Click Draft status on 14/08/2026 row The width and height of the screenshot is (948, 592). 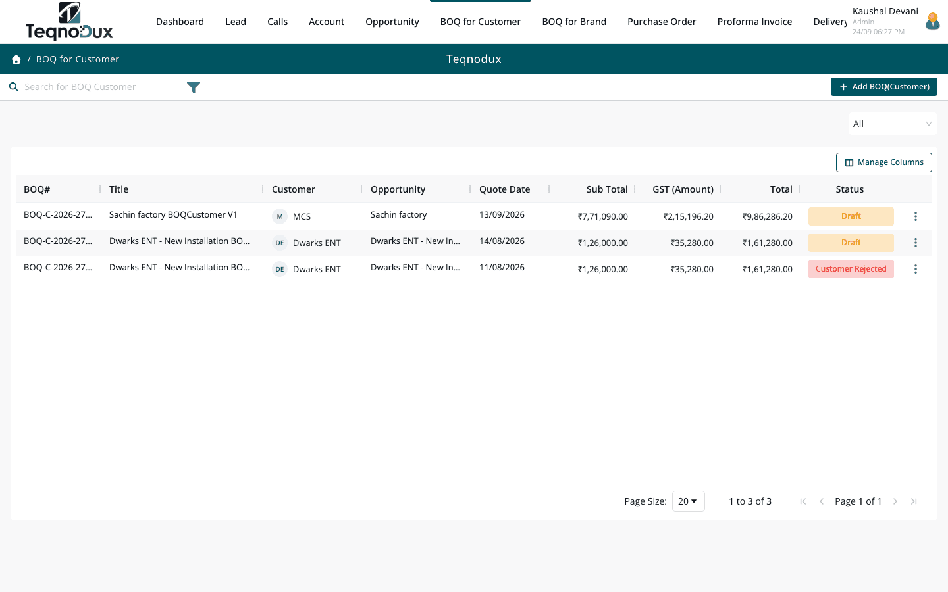pyautogui.click(x=851, y=243)
